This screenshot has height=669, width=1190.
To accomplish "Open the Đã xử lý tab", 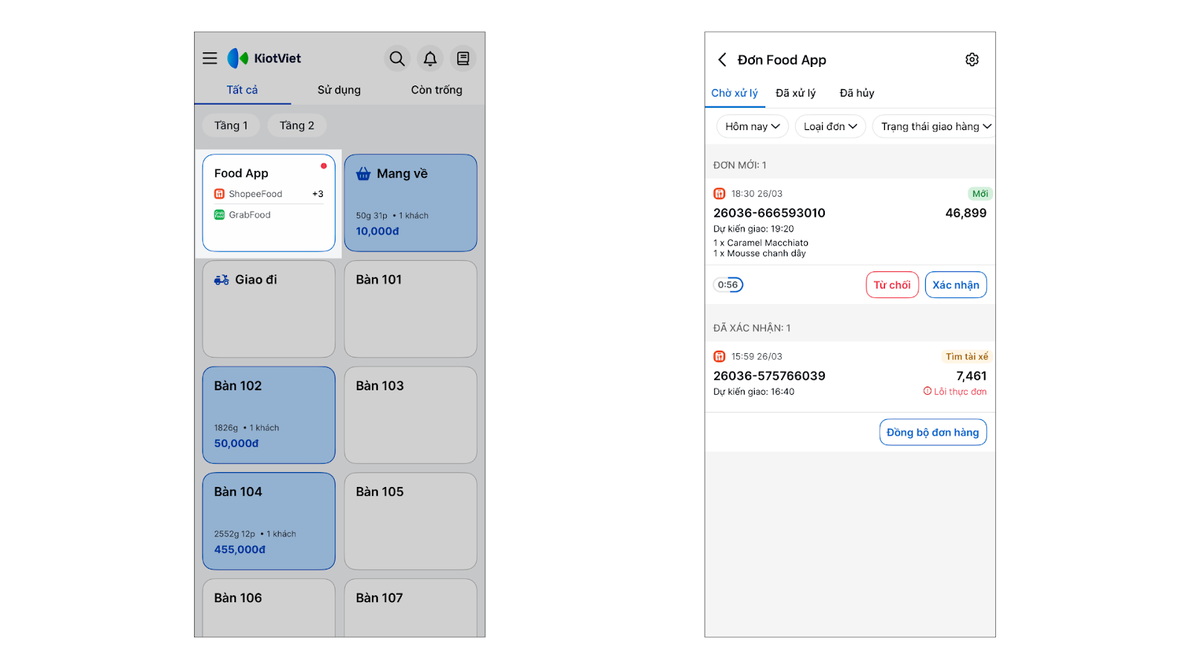I will (796, 93).
